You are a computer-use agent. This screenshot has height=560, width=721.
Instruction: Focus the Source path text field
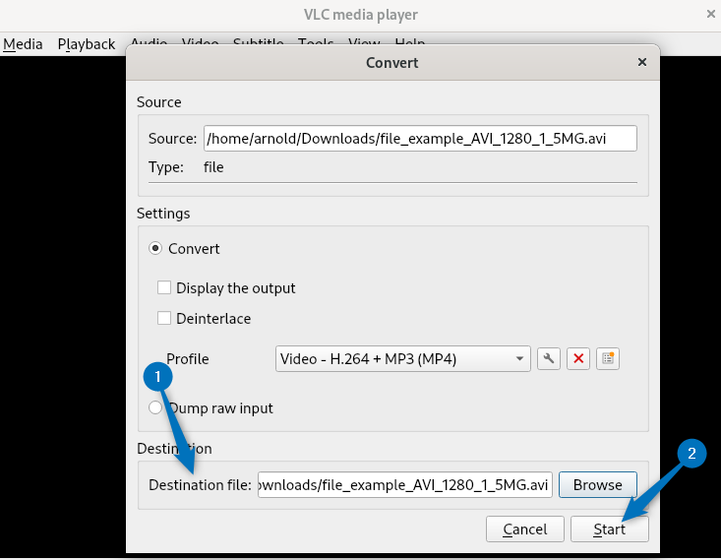click(x=420, y=139)
